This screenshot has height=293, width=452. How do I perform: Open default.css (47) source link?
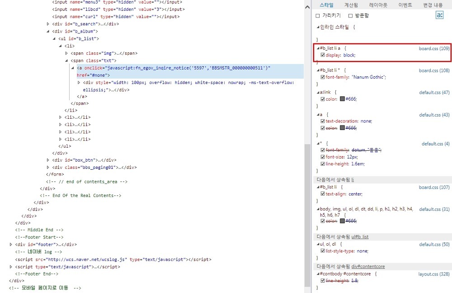pos(434,93)
